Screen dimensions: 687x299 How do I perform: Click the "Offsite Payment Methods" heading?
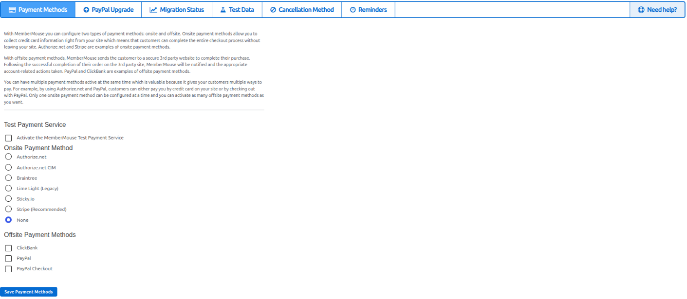40,235
